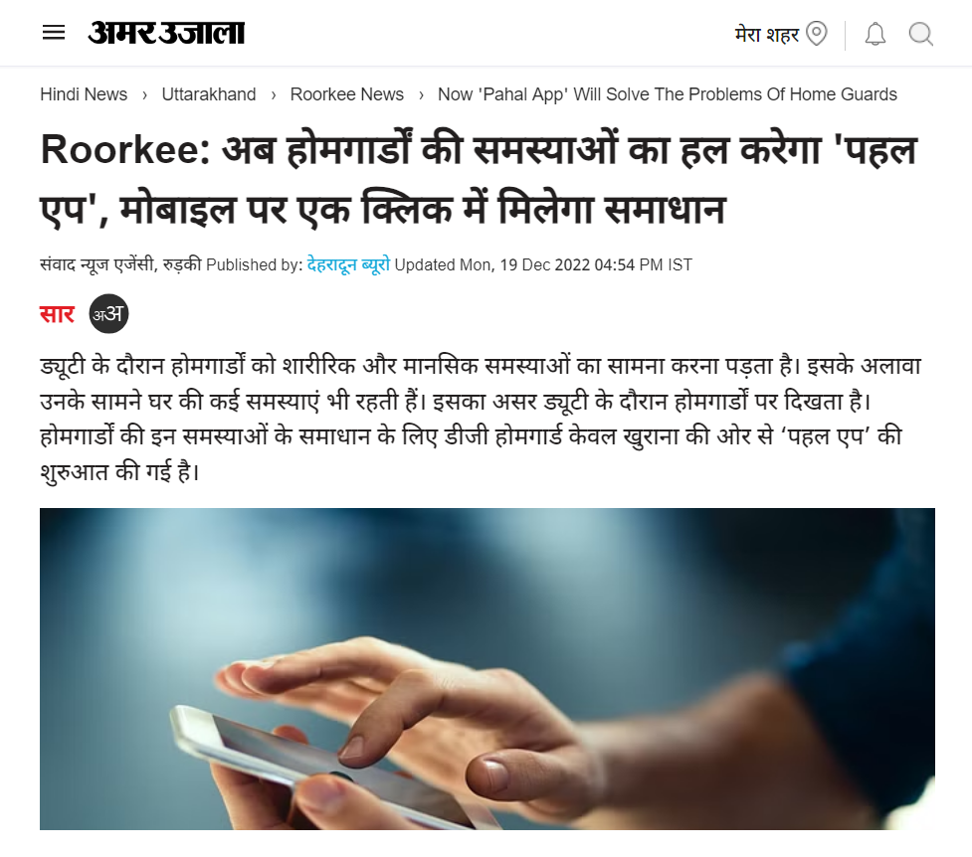Click the red सार summary label
Viewport: 972px width, 857px height.
pos(57,314)
